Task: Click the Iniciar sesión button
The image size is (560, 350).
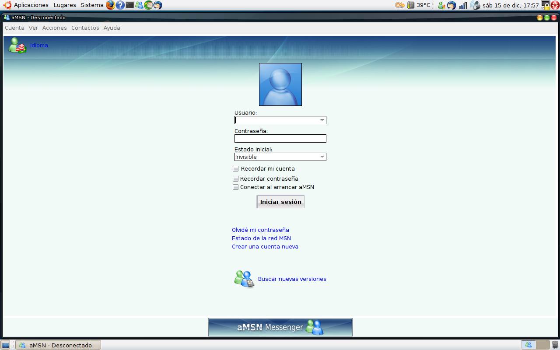Action: click(280, 202)
